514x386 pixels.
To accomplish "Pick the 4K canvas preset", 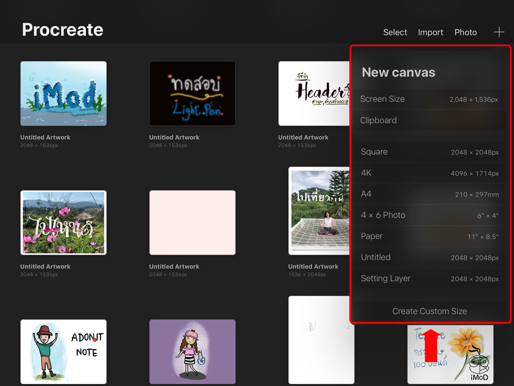I will coord(430,173).
